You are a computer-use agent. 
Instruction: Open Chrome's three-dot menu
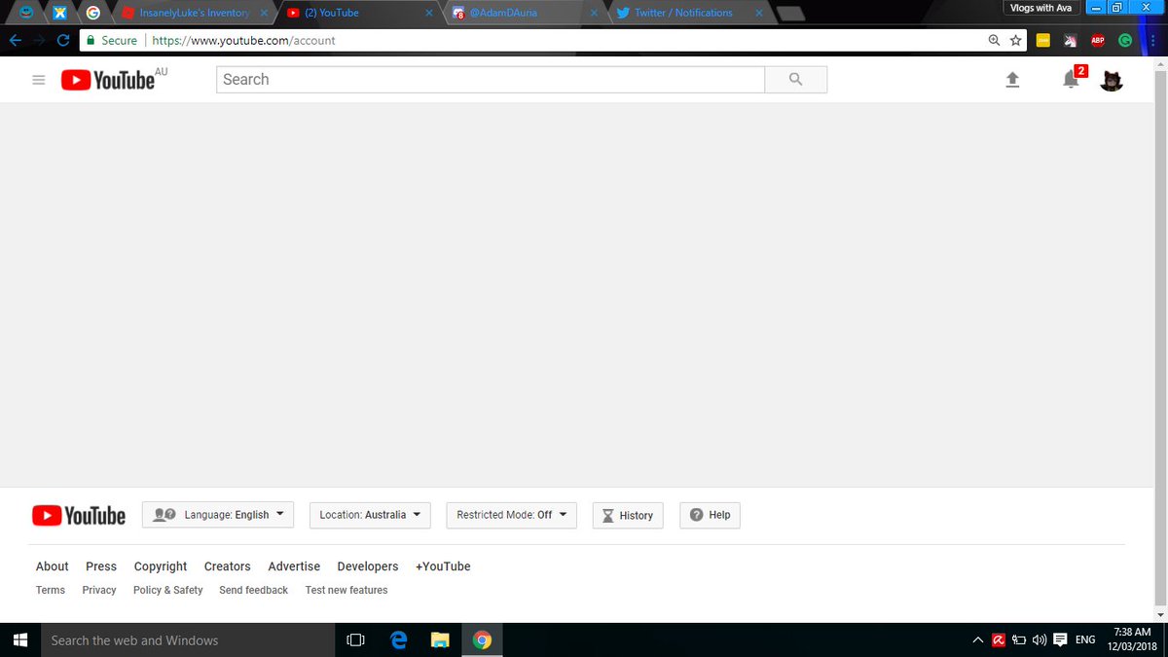1153,40
